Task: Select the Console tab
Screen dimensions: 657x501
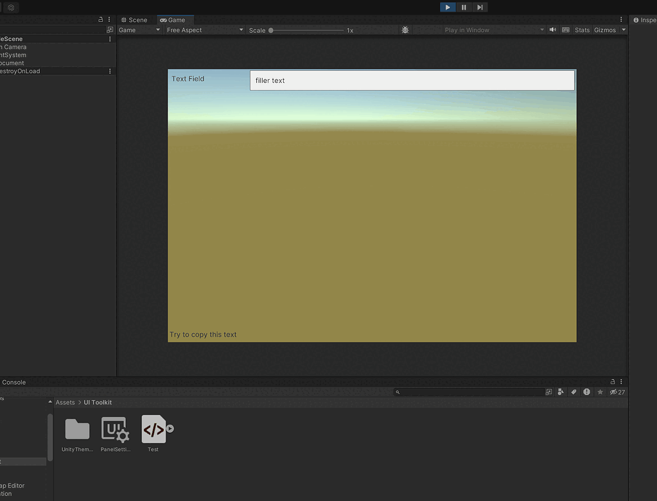Action: point(13,382)
